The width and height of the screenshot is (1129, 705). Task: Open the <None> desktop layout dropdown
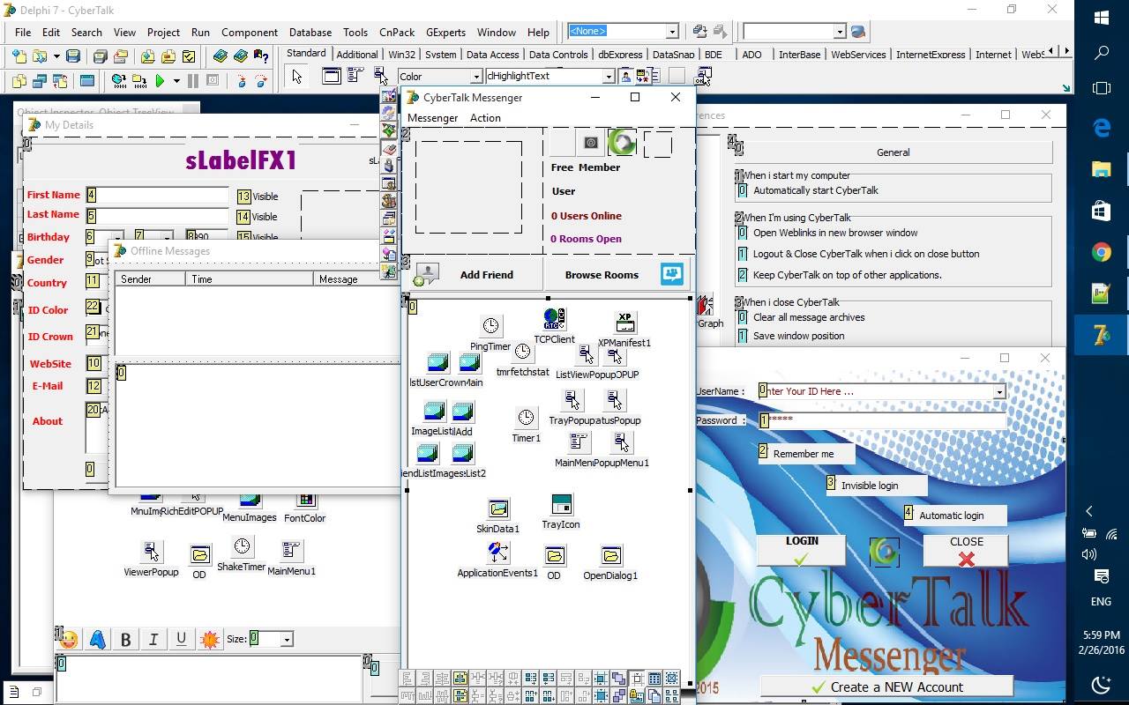[x=671, y=31]
